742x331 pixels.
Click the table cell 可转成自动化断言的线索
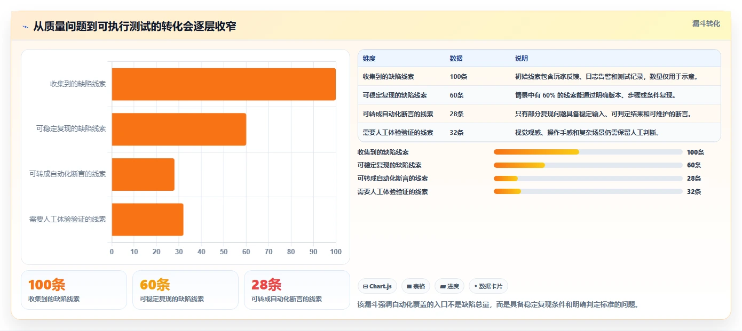point(398,114)
